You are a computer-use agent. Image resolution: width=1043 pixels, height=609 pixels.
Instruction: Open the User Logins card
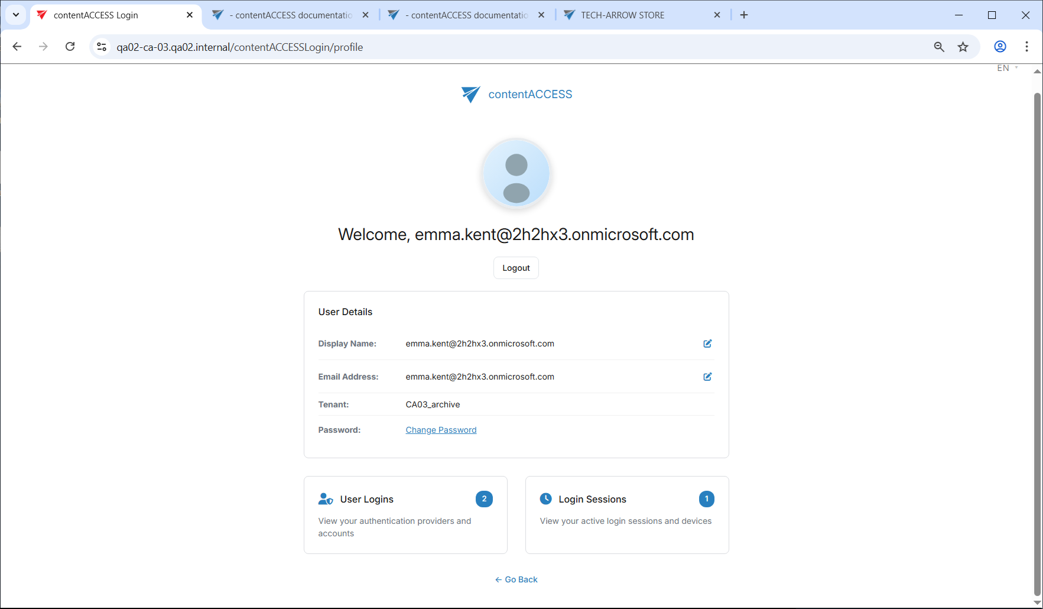(x=405, y=514)
